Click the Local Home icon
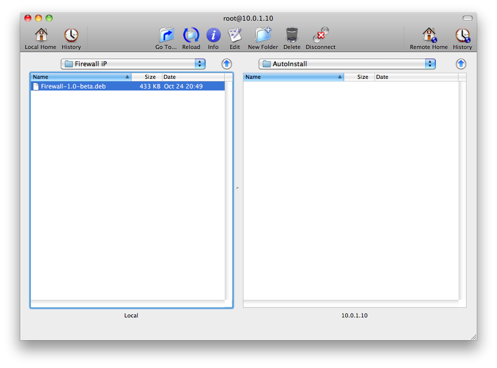Image resolution: width=497 pixels, height=368 pixels. click(x=40, y=35)
